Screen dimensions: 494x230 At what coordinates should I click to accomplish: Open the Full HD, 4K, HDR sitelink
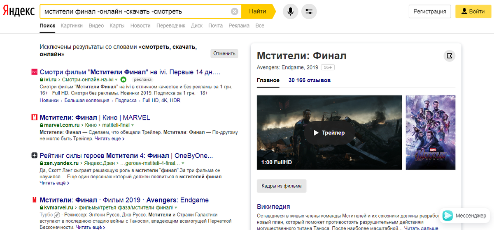[x=161, y=100]
